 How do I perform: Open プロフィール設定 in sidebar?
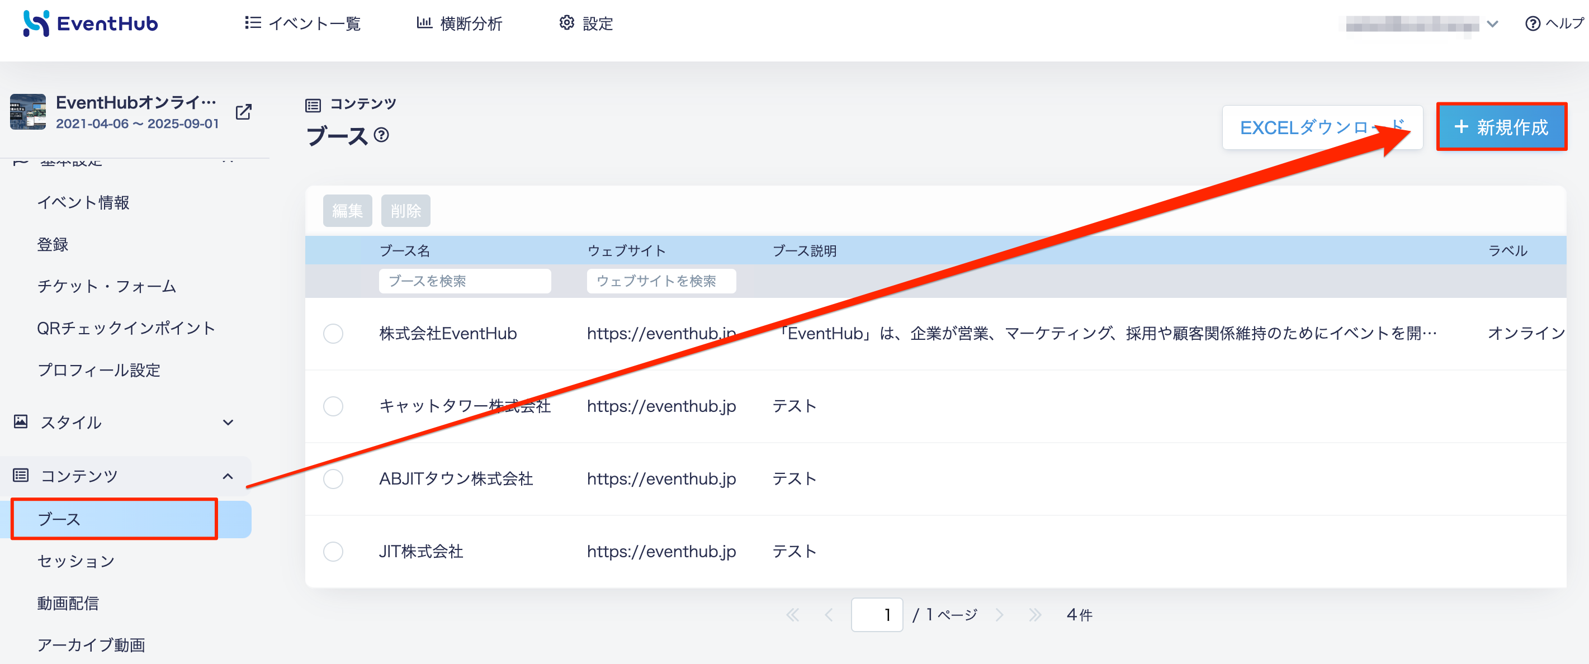(99, 370)
